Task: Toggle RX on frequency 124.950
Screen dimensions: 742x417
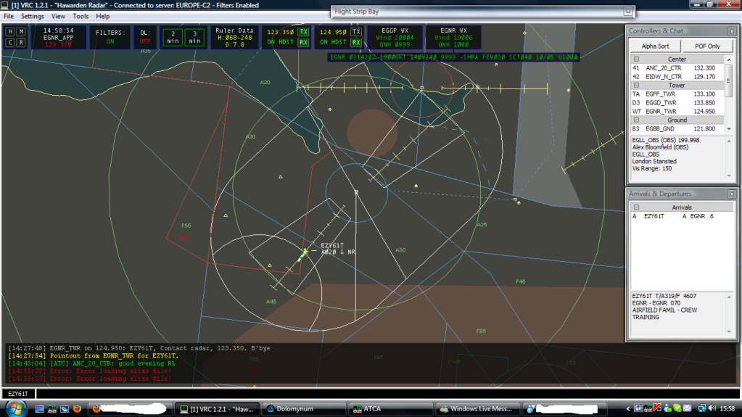Action: click(356, 42)
